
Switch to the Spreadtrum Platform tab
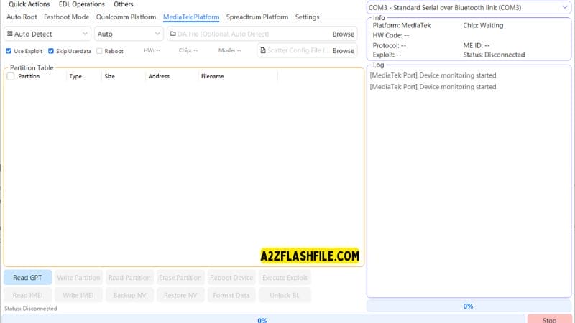point(257,17)
